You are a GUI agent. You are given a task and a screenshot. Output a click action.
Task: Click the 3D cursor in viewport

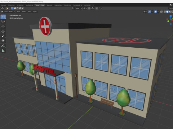112,89
